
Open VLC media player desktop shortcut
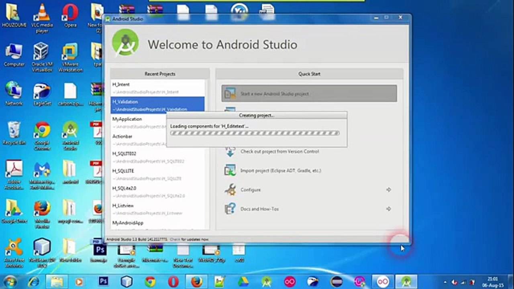pyautogui.click(x=42, y=18)
